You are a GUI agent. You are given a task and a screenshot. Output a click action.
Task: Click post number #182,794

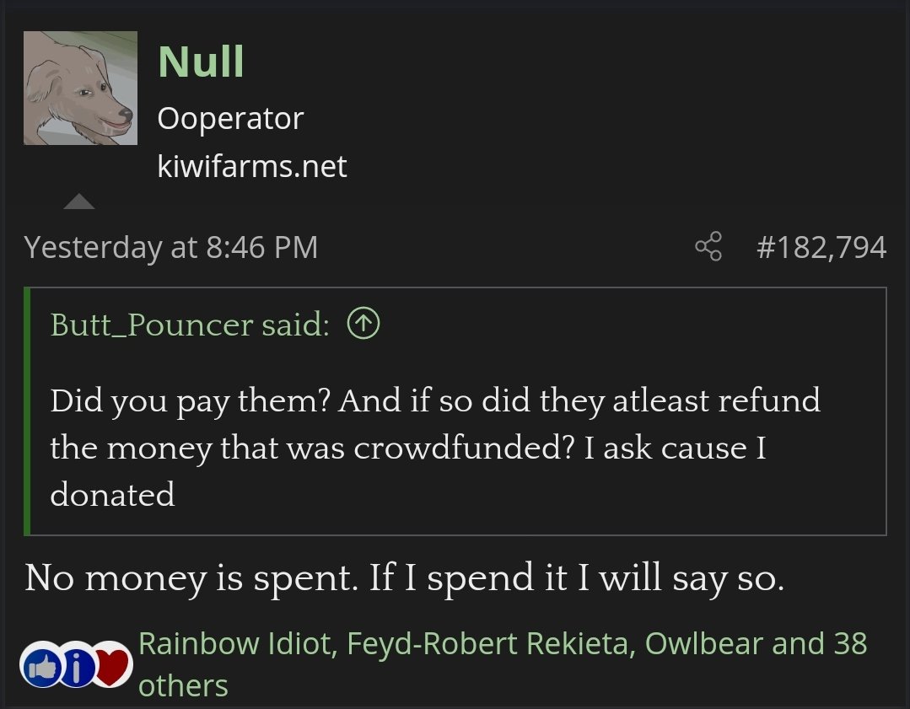[x=821, y=247]
